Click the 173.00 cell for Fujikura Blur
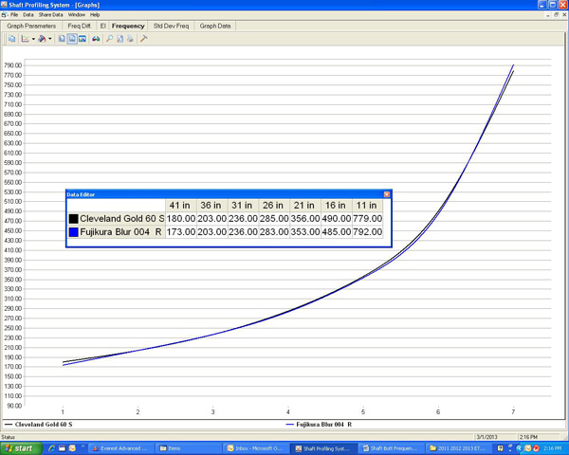 180,232
